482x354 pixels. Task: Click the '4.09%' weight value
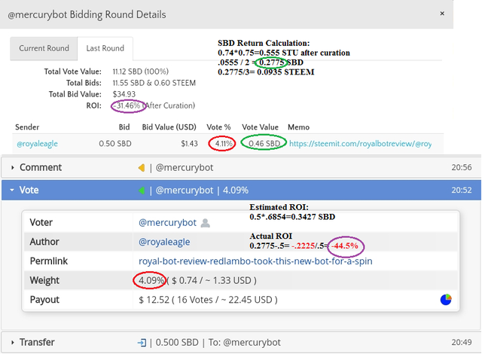[151, 280]
